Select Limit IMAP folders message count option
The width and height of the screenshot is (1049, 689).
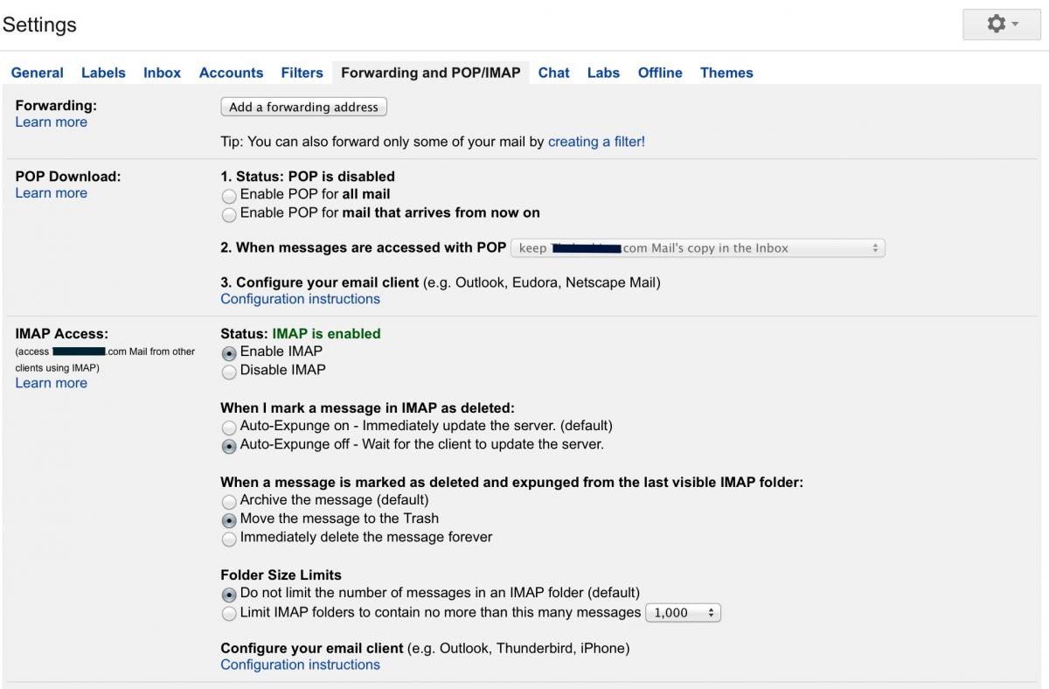click(x=229, y=614)
